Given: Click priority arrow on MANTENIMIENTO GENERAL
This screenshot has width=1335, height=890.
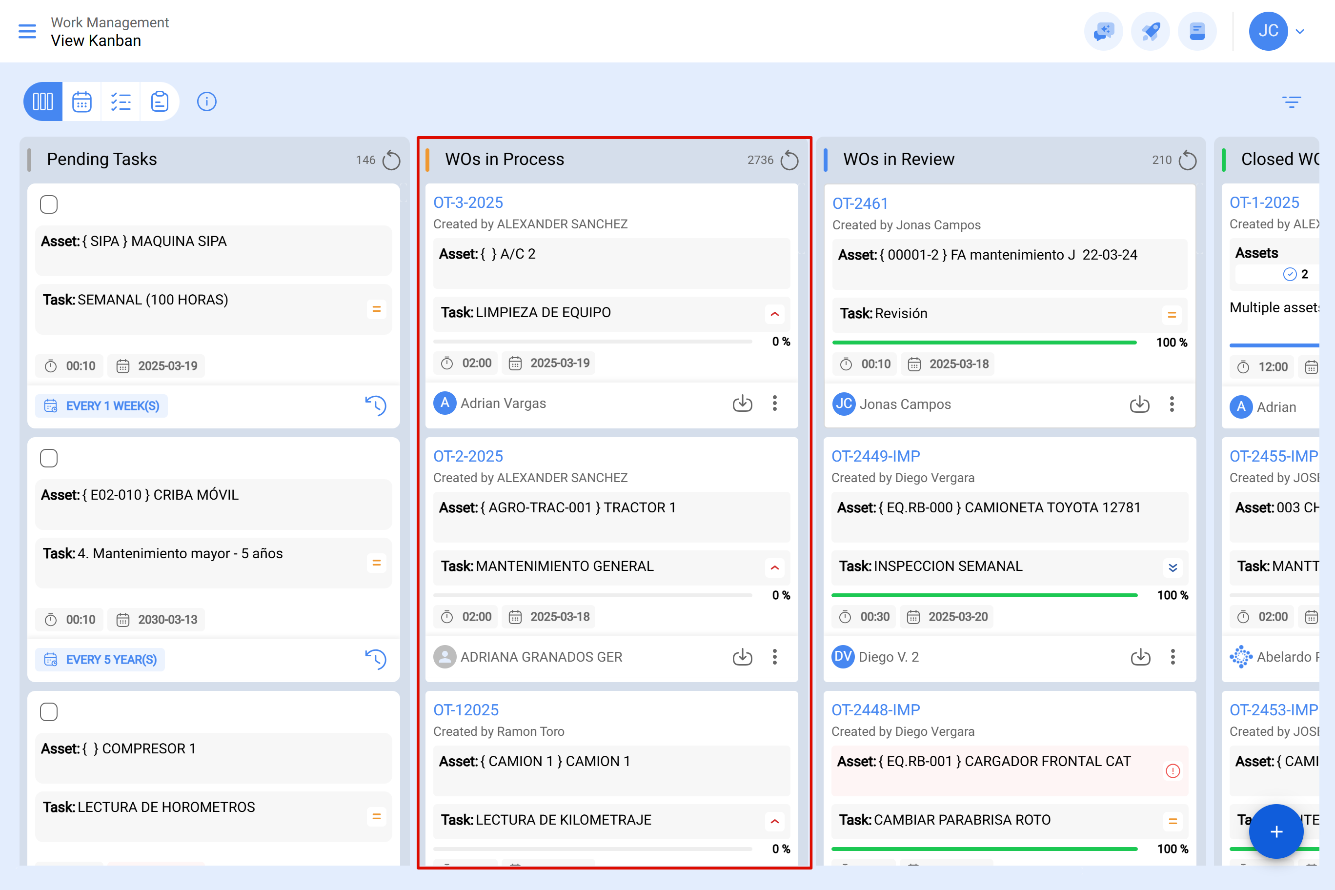Looking at the screenshot, I should pos(775,567).
